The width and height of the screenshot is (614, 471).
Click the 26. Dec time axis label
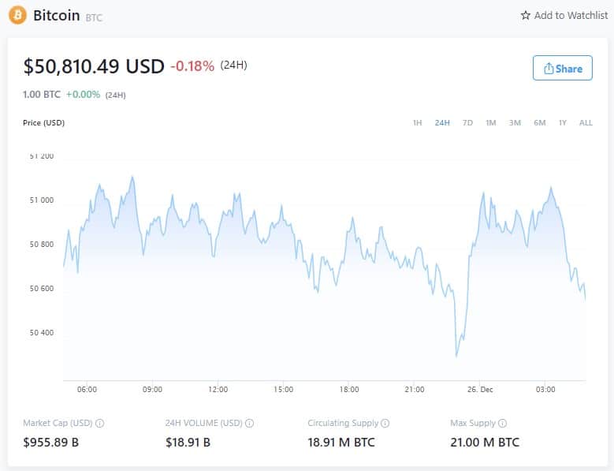click(x=480, y=390)
